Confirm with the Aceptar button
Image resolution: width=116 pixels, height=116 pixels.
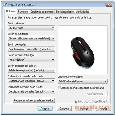(x=45, y=108)
